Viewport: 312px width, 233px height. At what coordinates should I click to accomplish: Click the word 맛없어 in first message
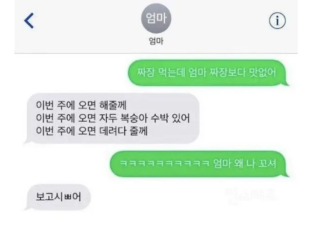coord(263,72)
